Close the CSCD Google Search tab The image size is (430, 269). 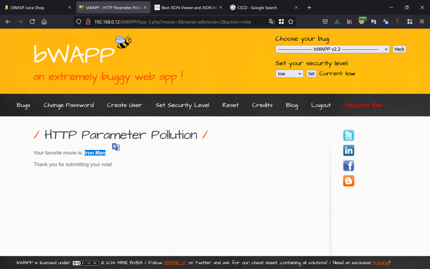296,8
